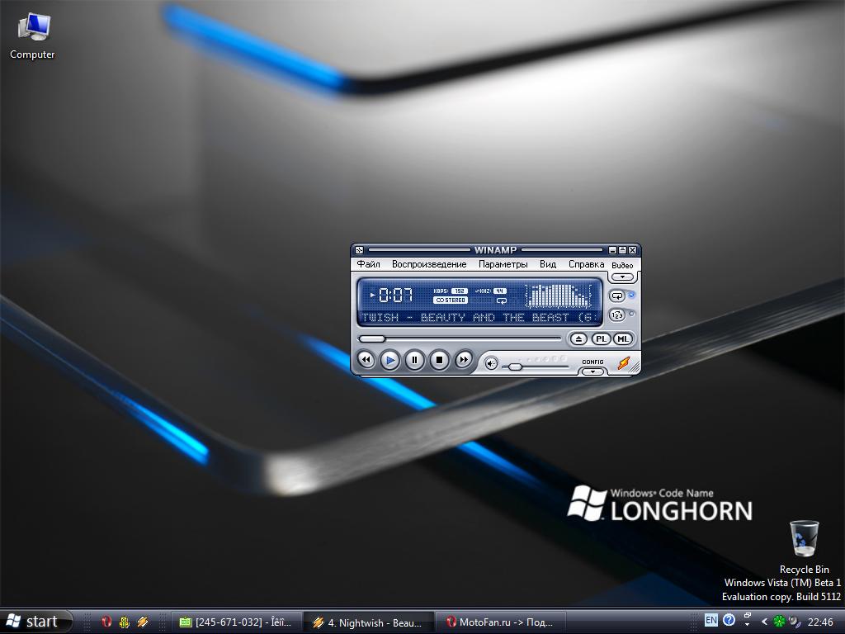Open Winamp system menu icon in title bar
845x634 pixels.
[360, 250]
